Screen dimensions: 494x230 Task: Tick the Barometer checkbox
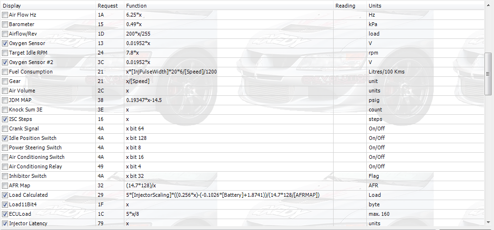pyautogui.click(x=5, y=24)
